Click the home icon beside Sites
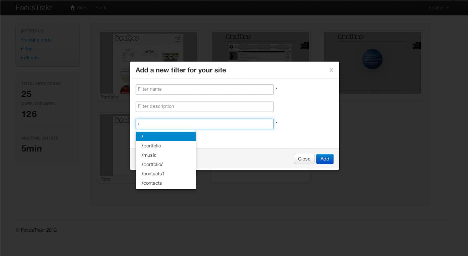 click(x=72, y=7)
